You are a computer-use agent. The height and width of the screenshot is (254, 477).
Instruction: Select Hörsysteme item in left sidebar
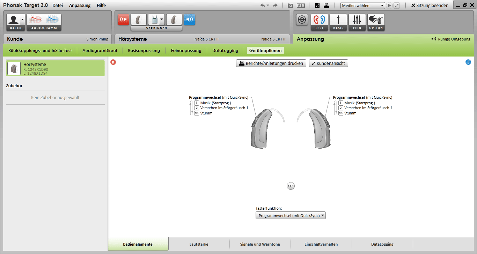56,68
